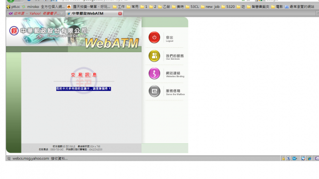The height and width of the screenshot is (179, 319).
Task: Click the WebATM banner title
Action: 112,43
